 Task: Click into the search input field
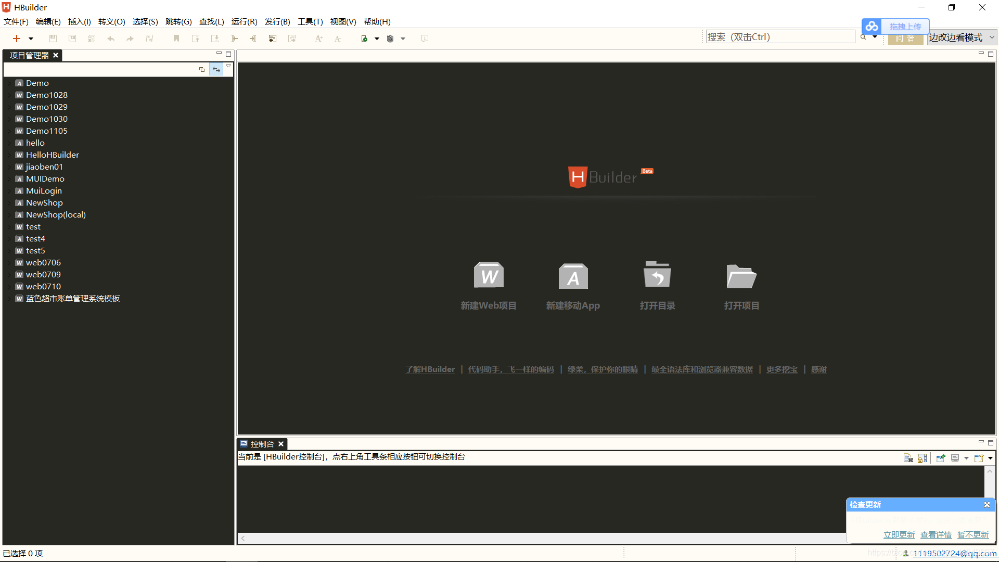780,37
